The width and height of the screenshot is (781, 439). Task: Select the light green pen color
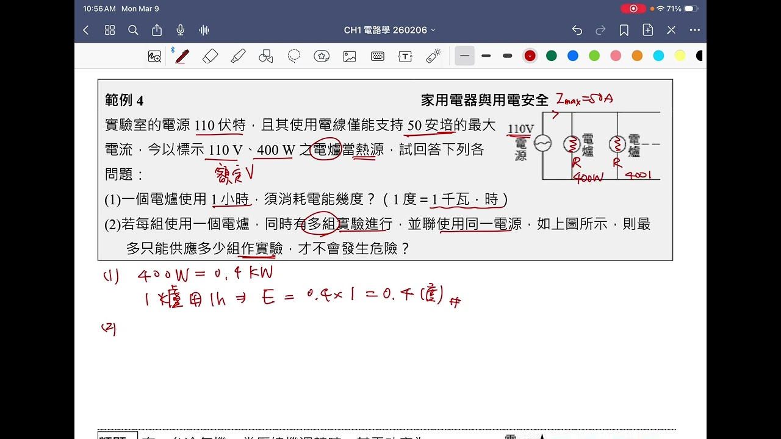click(594, 56)
